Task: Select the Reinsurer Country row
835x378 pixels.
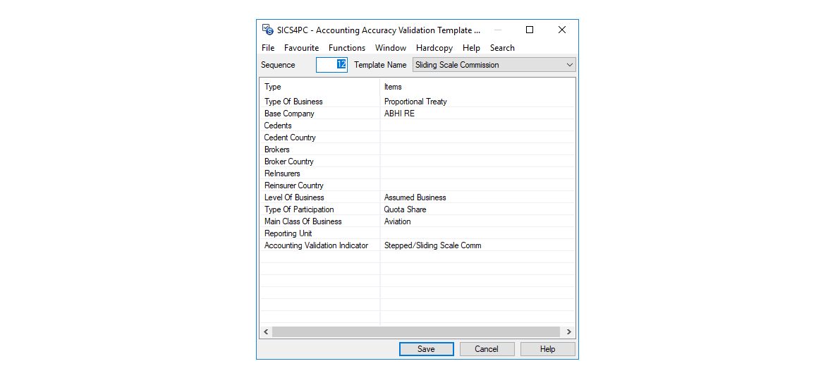Action: [x=417, y=185]
